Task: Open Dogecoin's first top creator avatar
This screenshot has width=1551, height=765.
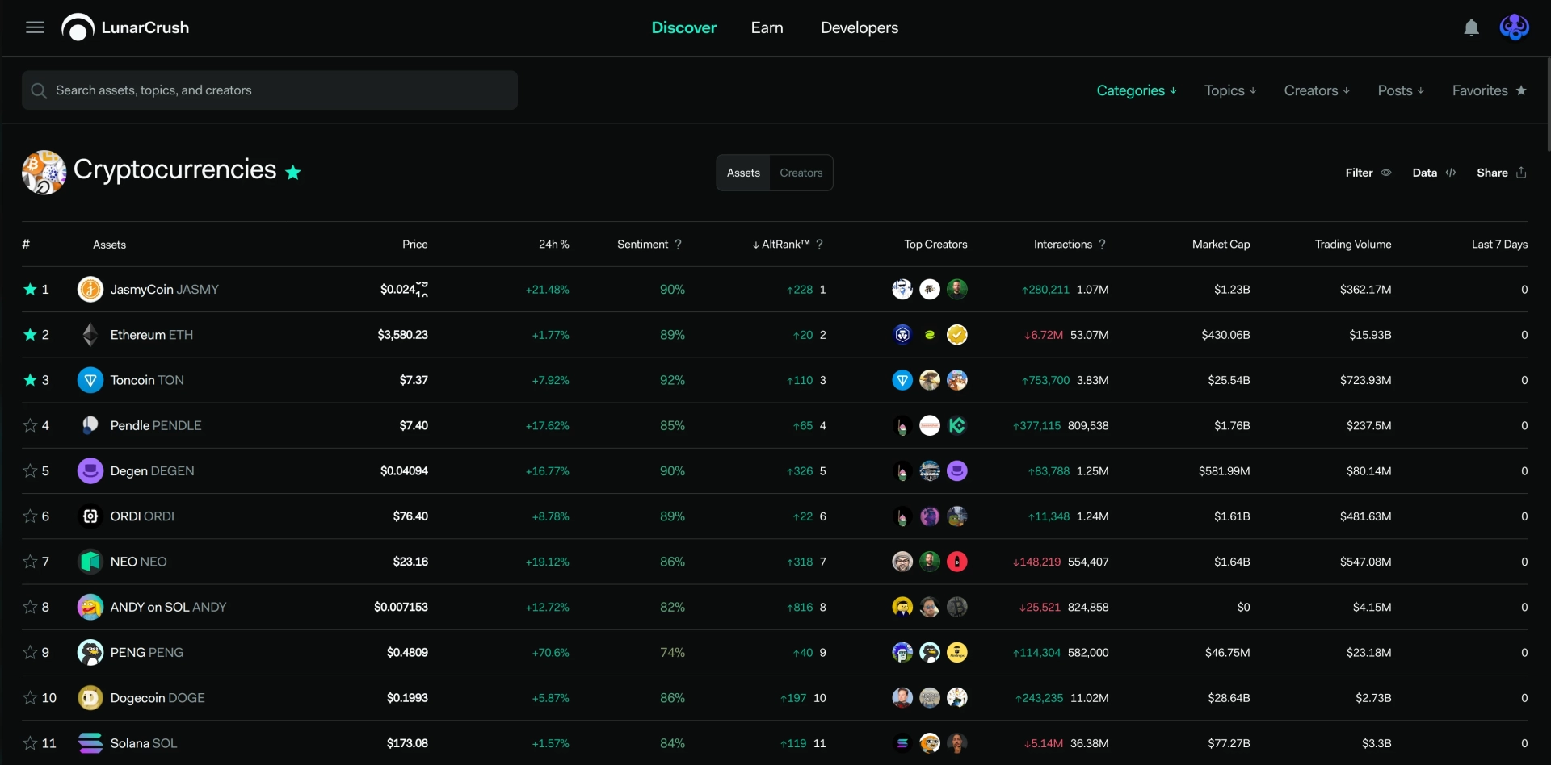Action: (x=902, y=697)
